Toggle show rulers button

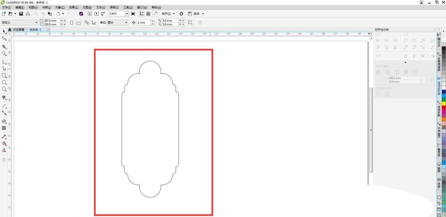click(142, 14)
